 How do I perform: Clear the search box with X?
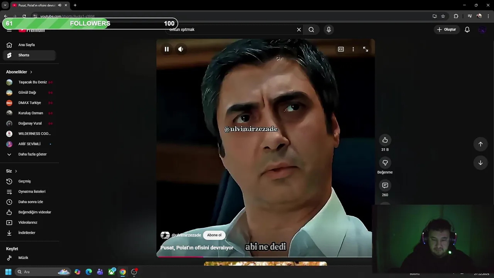tap(299, 29)
